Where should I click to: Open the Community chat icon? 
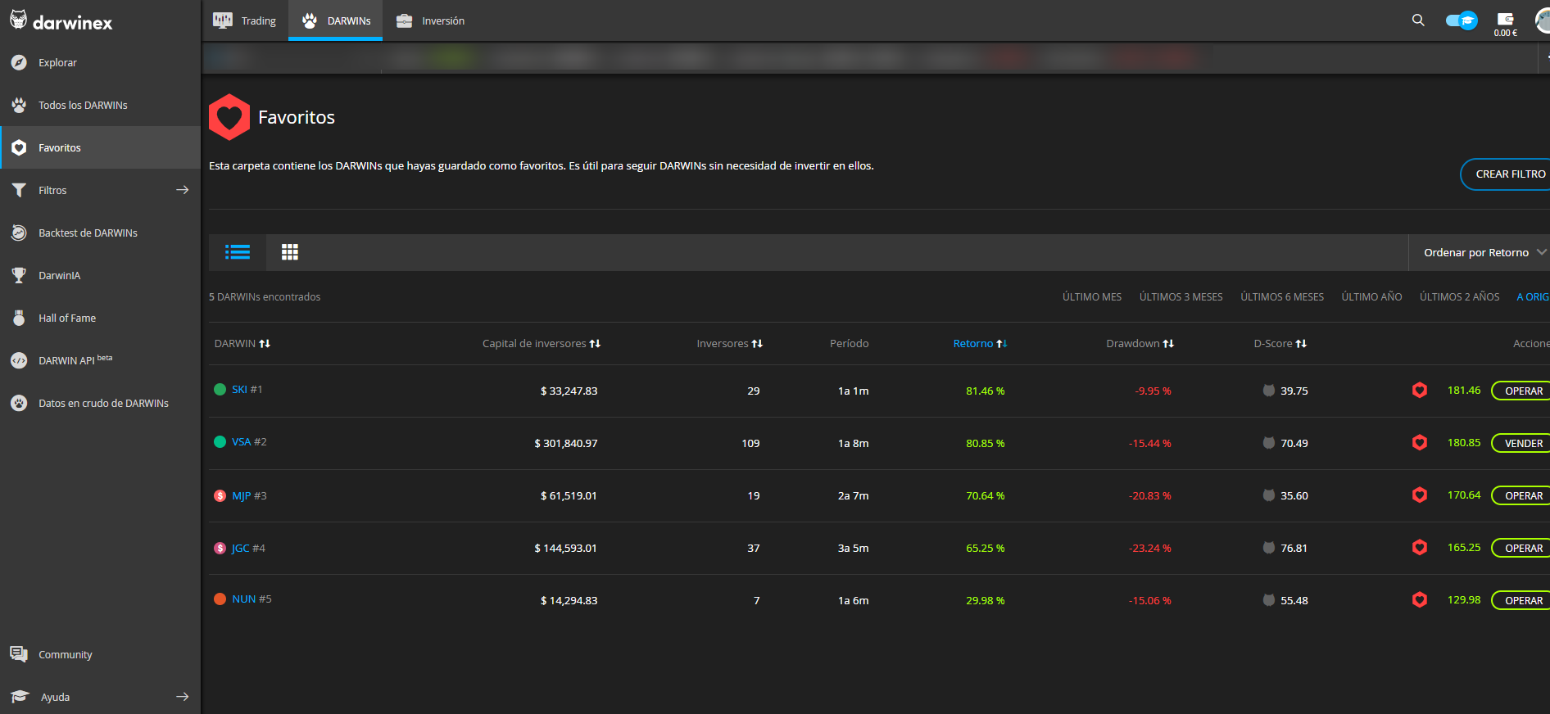pyautogui.click(x=19, y=653)
